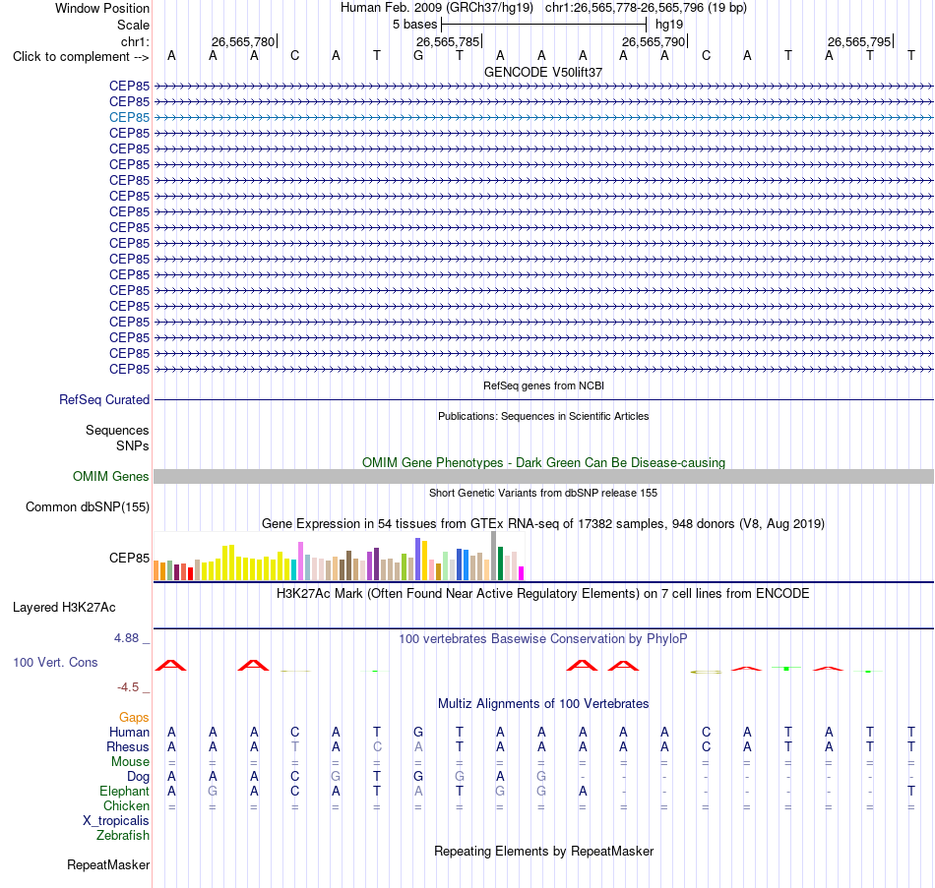Open the GTEx Gene Expression track title
935x888 pixels.
(x=543, y=523)
